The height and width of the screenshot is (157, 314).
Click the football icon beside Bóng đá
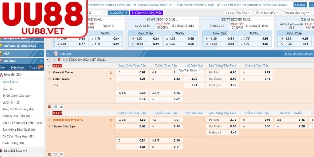coord(1,75)
